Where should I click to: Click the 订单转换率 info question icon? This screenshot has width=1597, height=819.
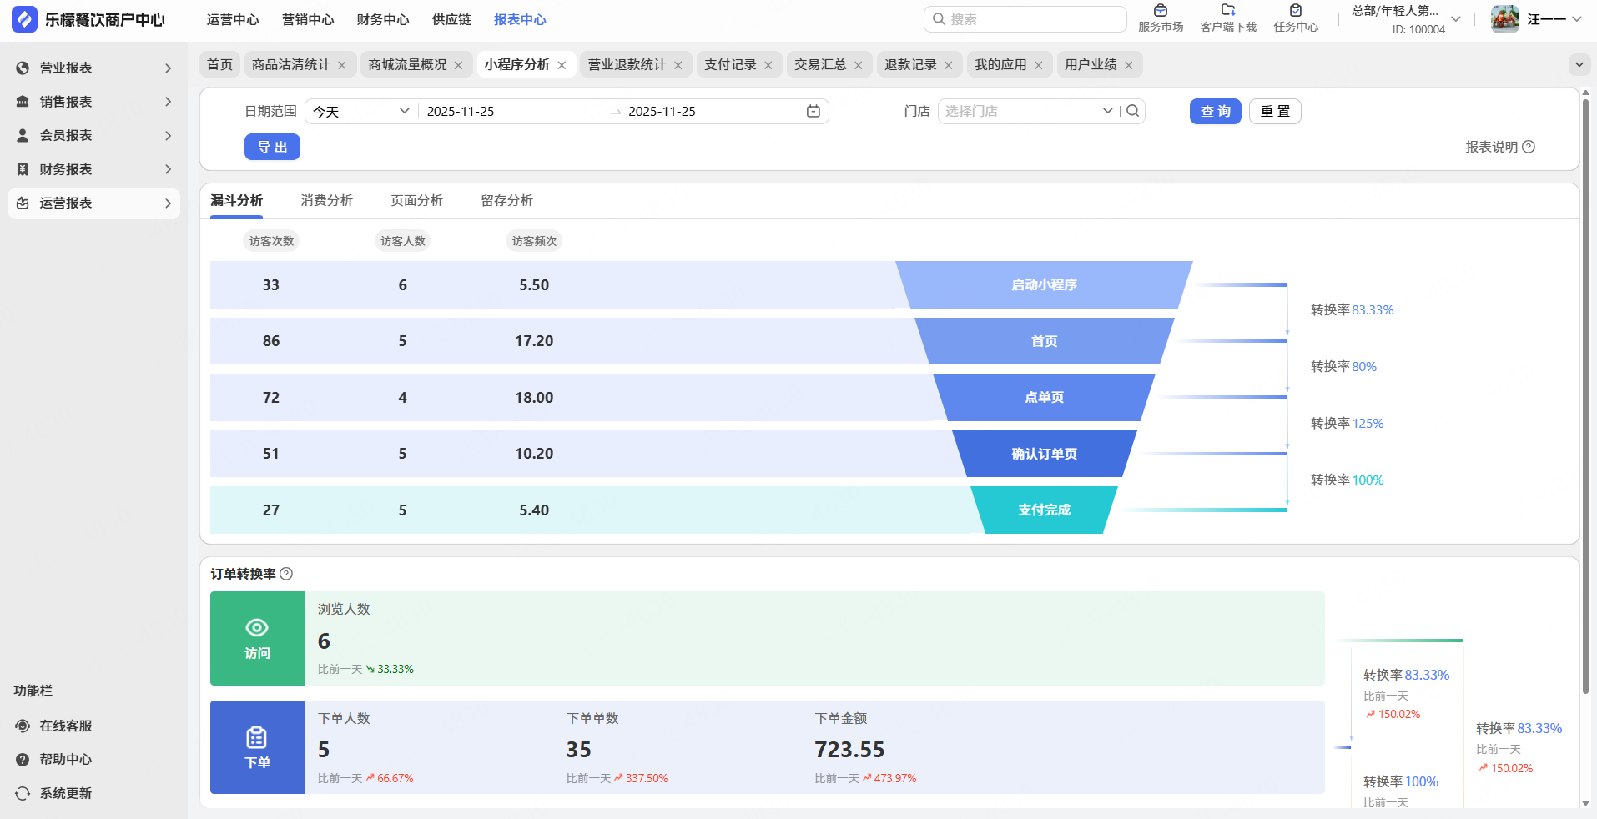pos(286,574)
